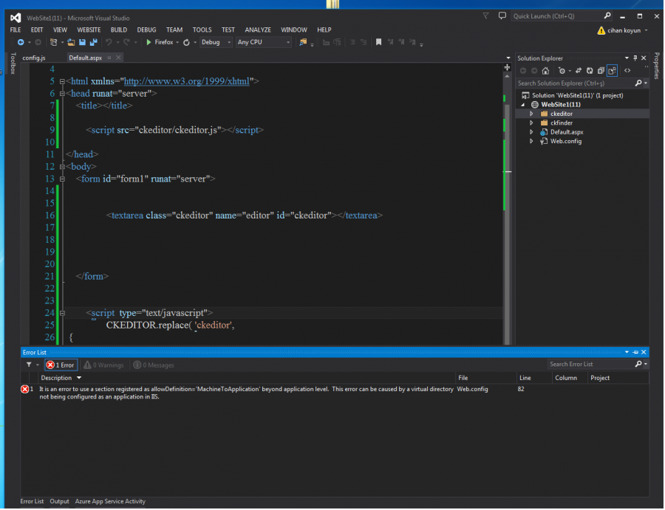Expand the ckfinder folder node
This screenshot has width=665, height=510.
532,123
